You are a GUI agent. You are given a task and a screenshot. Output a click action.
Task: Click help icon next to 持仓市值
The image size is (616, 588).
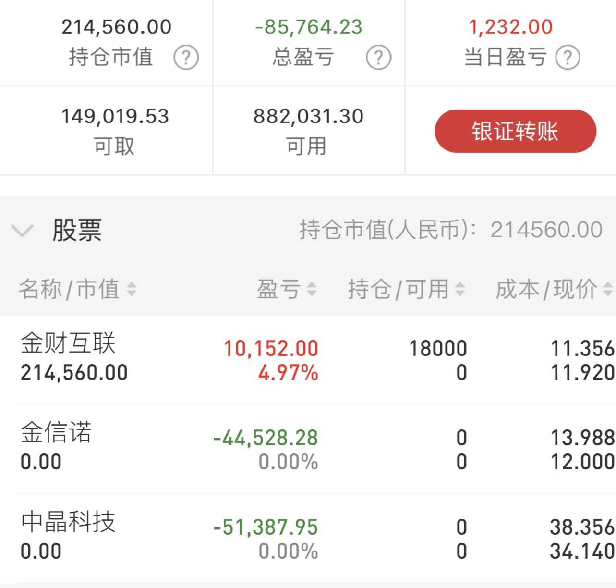point(186,58)
